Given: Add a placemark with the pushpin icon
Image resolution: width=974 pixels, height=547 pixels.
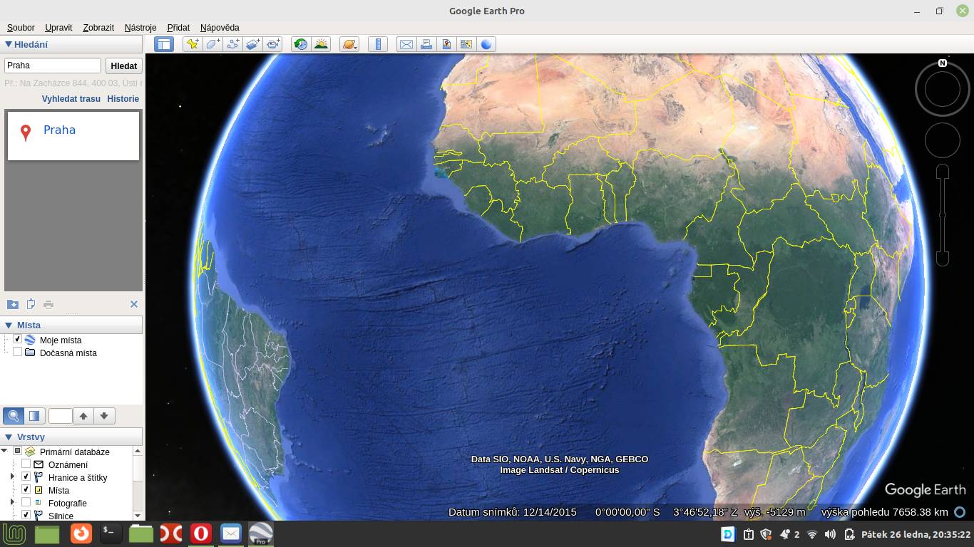Looking at the screenshot, I should [x=193, y=44].
